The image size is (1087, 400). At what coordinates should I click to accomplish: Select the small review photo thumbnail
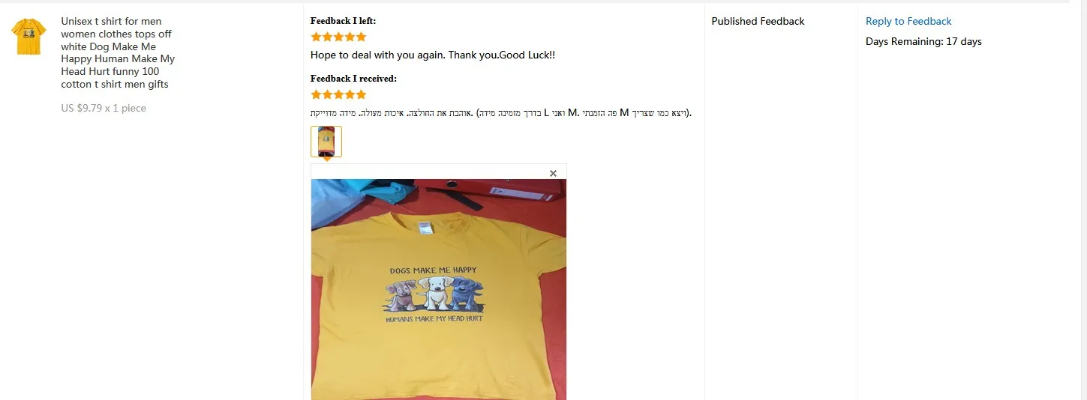click(x=326, y=142)
